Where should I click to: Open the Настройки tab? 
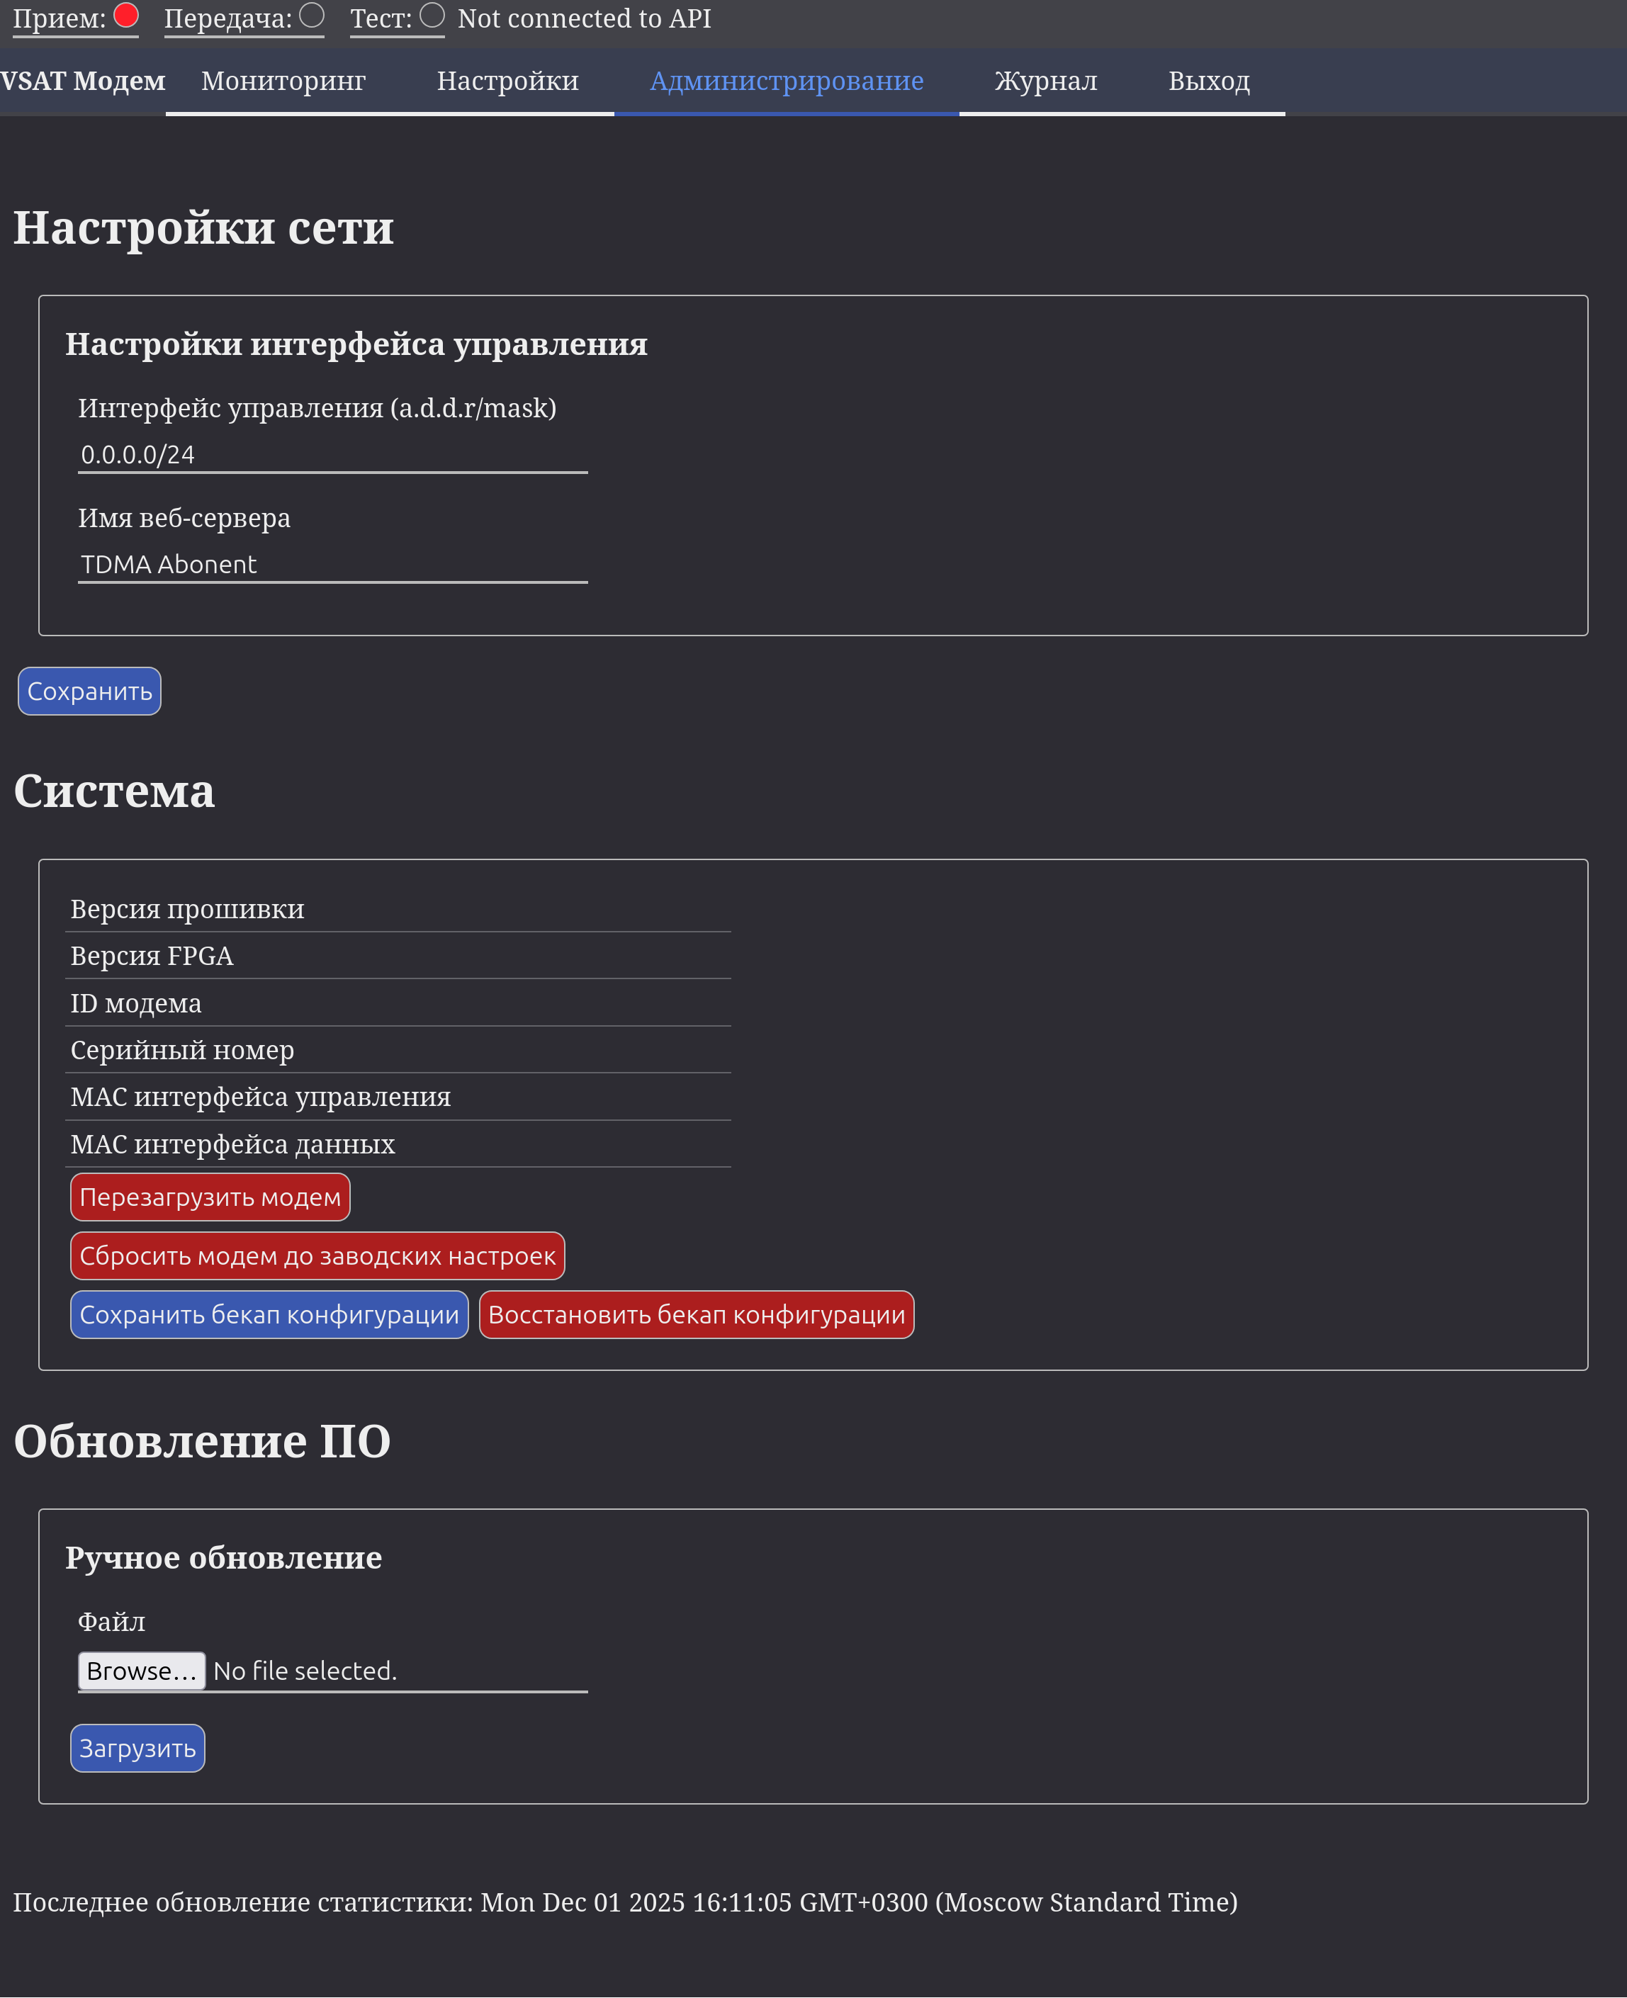coord(507,81)
